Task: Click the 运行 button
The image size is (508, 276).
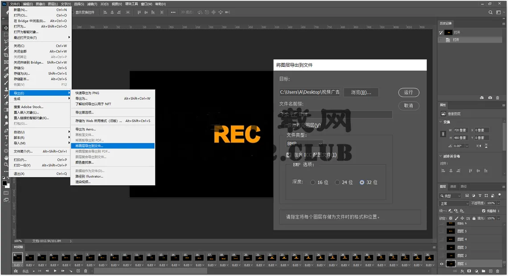Action: (x=409, y=93)
